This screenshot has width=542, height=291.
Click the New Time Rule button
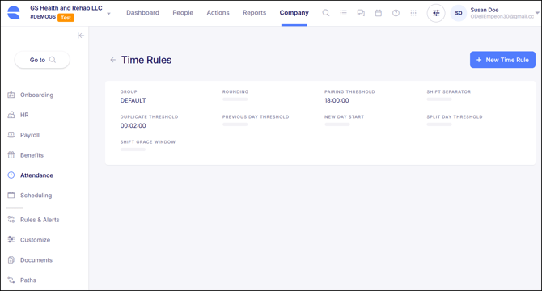pyautogui.click(x=502, y=60)
